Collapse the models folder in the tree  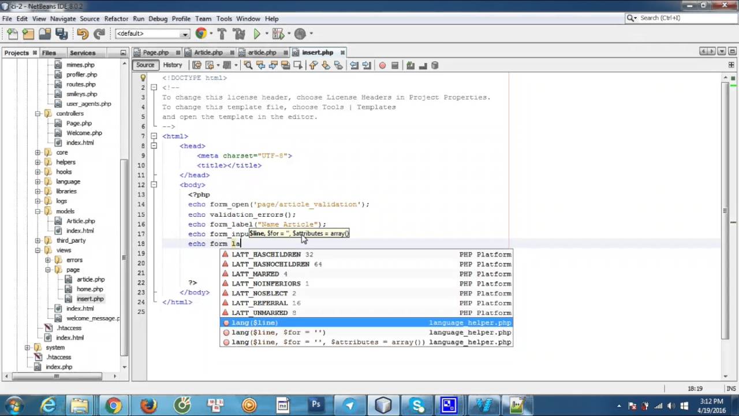[38, 211]
